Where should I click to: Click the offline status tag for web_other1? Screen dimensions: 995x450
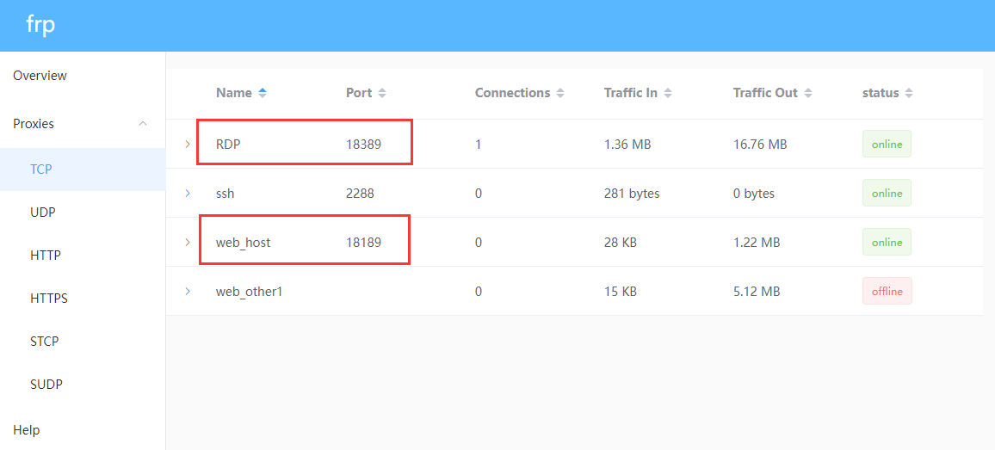[887, 292]
